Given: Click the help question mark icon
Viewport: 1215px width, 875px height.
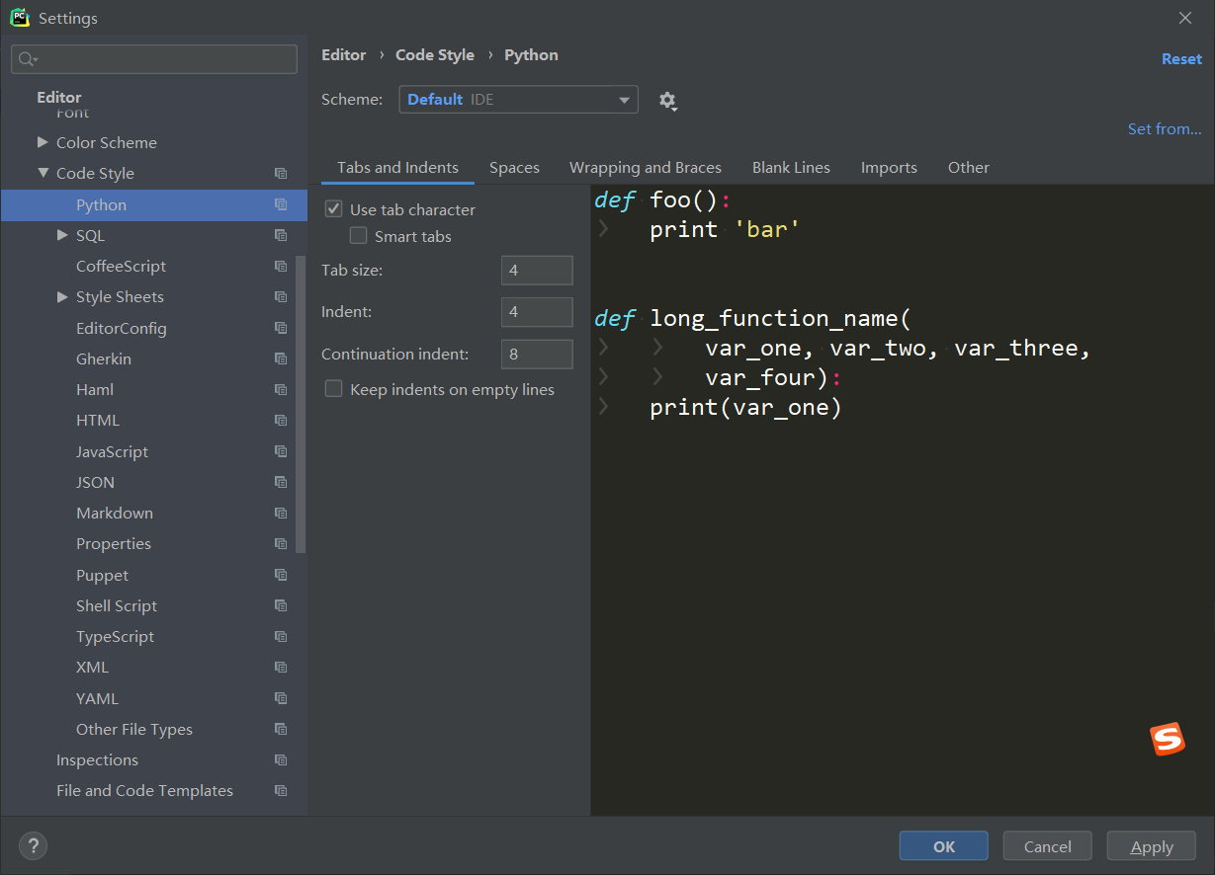Looking at the screenshot, I should [33, 845].
